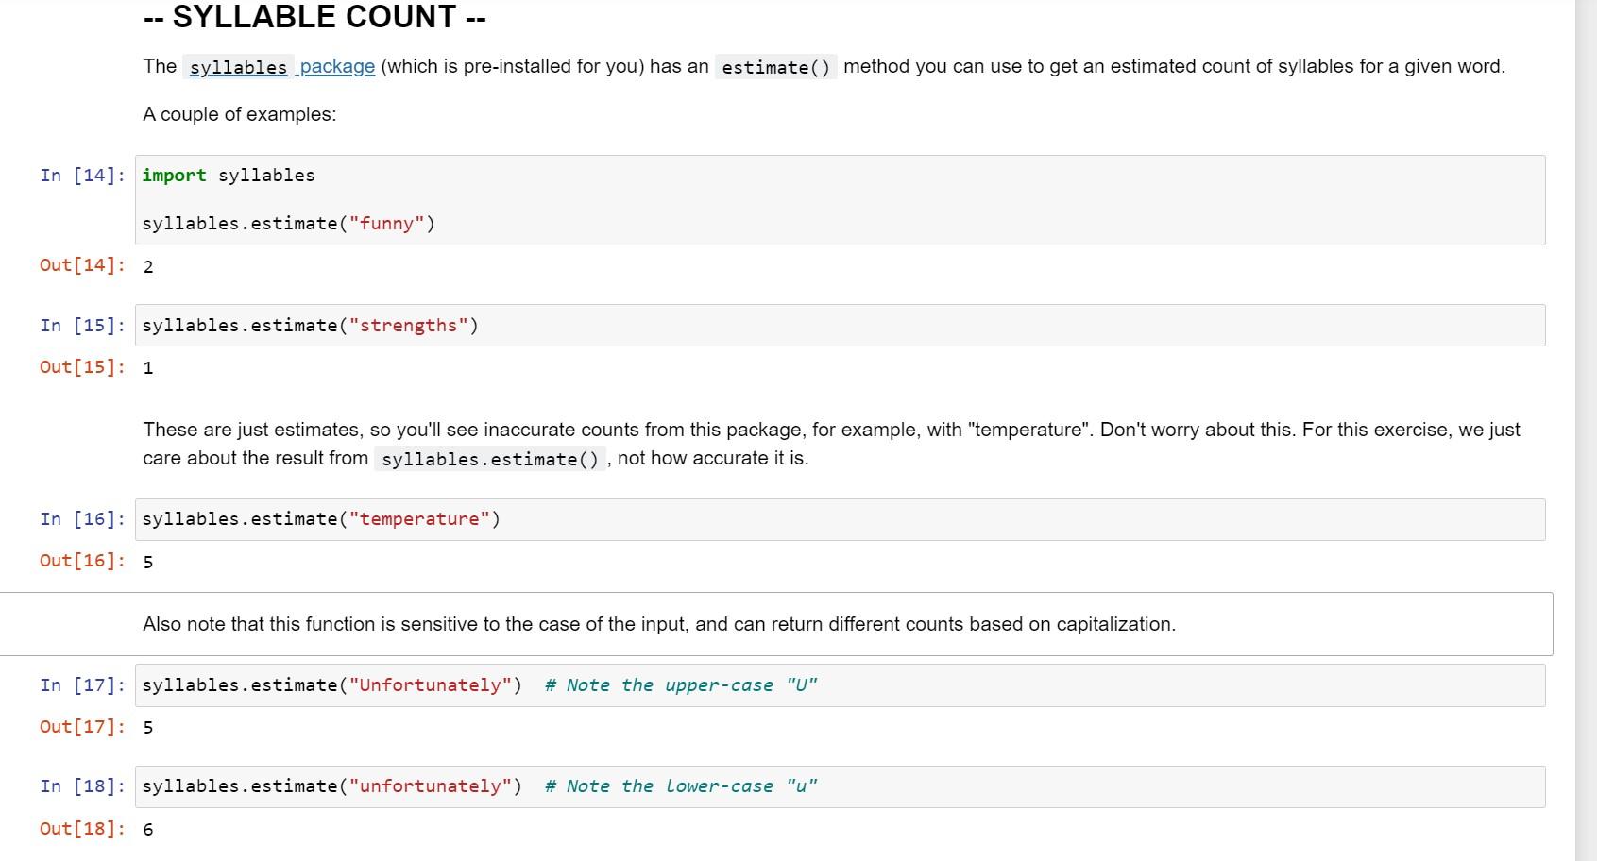Select the "strengths" estimate code cell

coord(839,326)
